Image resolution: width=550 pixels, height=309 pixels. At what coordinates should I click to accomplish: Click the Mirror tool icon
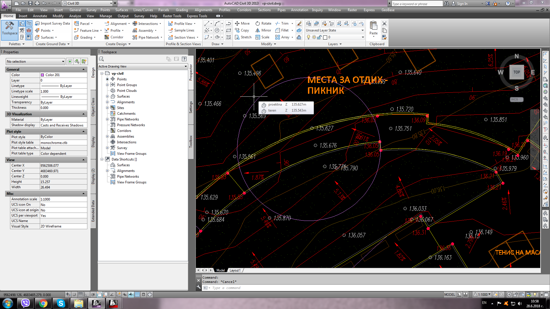click(258, 30)
